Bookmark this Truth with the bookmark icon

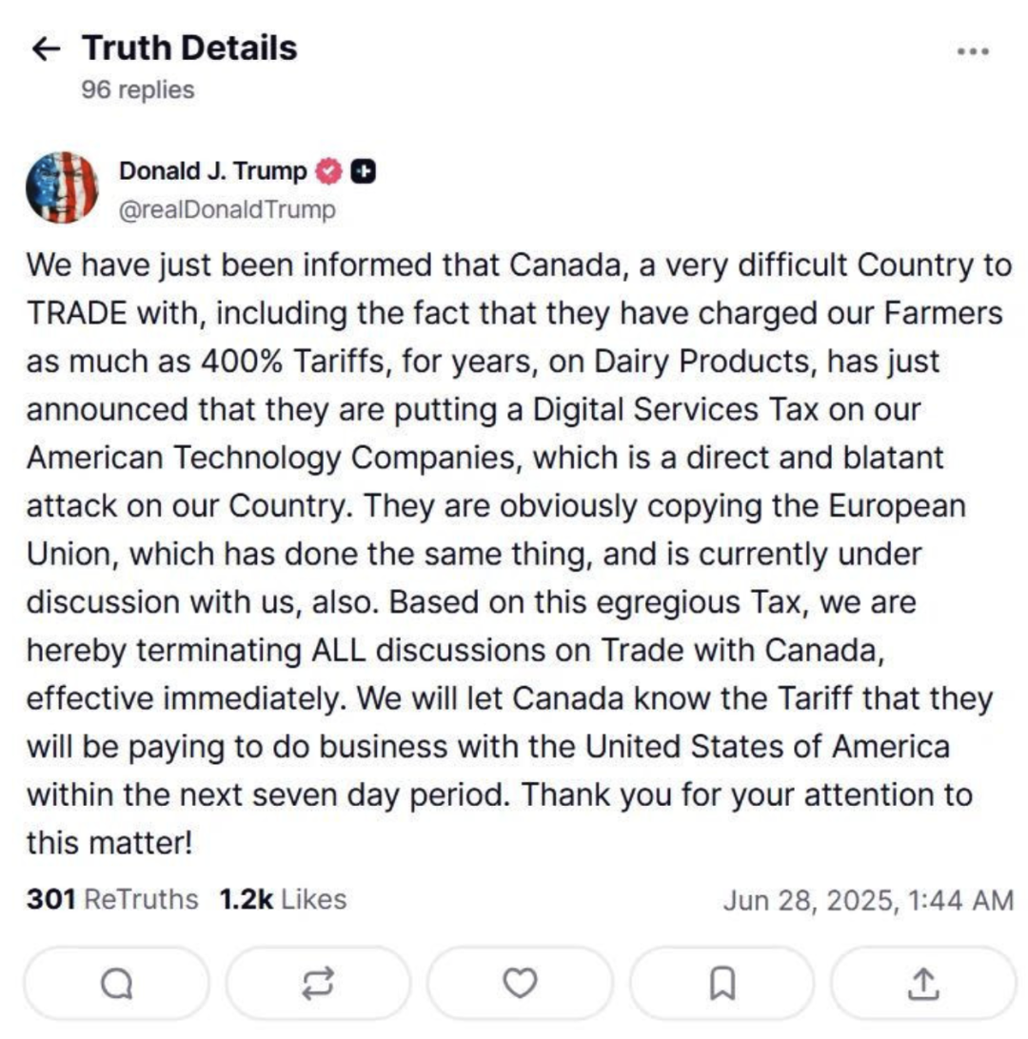[x=722, y=984]
